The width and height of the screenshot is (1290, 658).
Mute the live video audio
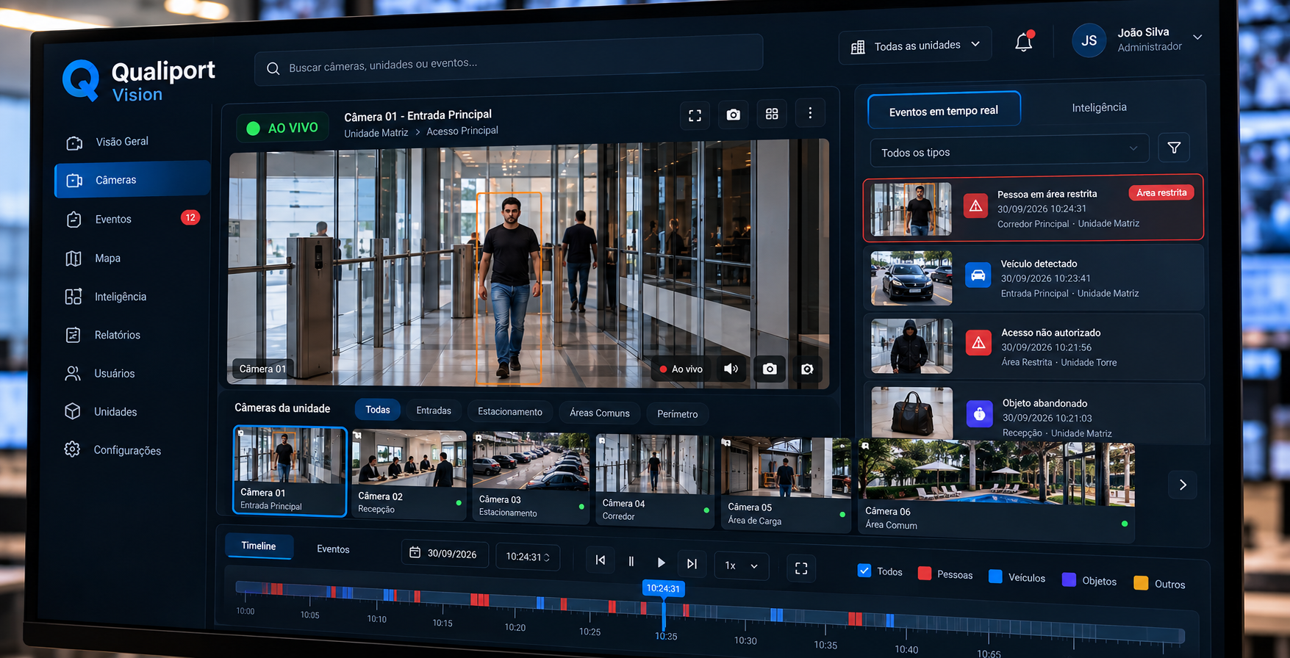[731, 369]
